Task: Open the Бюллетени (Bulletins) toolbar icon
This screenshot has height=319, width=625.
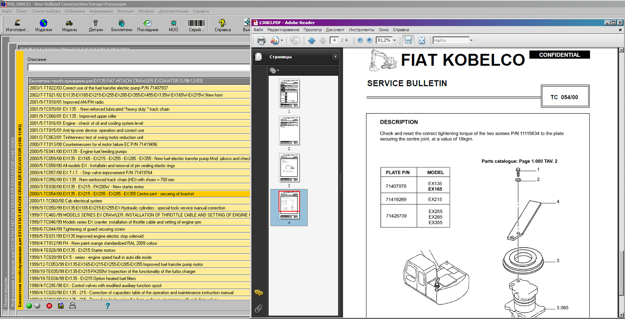Action: (x=121, y=24)
